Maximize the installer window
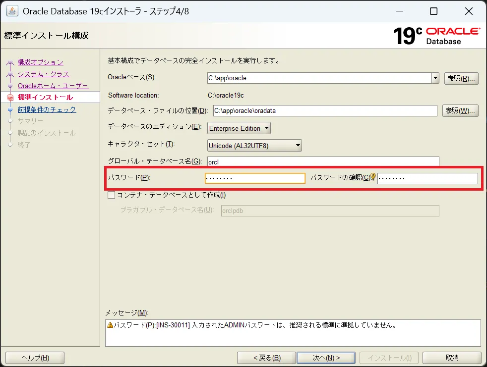487x367 pixels. click(x=433, y=11)
